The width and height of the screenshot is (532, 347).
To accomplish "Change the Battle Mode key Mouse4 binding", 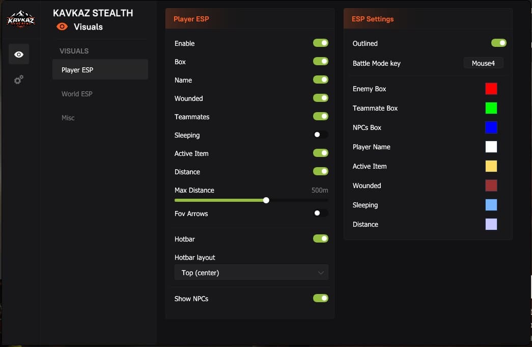I will tap(483, 63).
